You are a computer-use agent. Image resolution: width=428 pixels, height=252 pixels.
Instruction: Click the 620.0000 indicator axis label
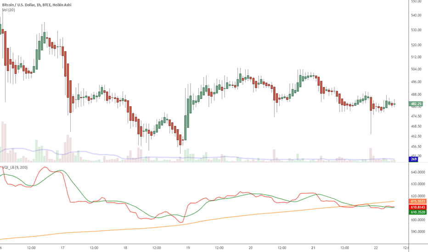(417, 196)
